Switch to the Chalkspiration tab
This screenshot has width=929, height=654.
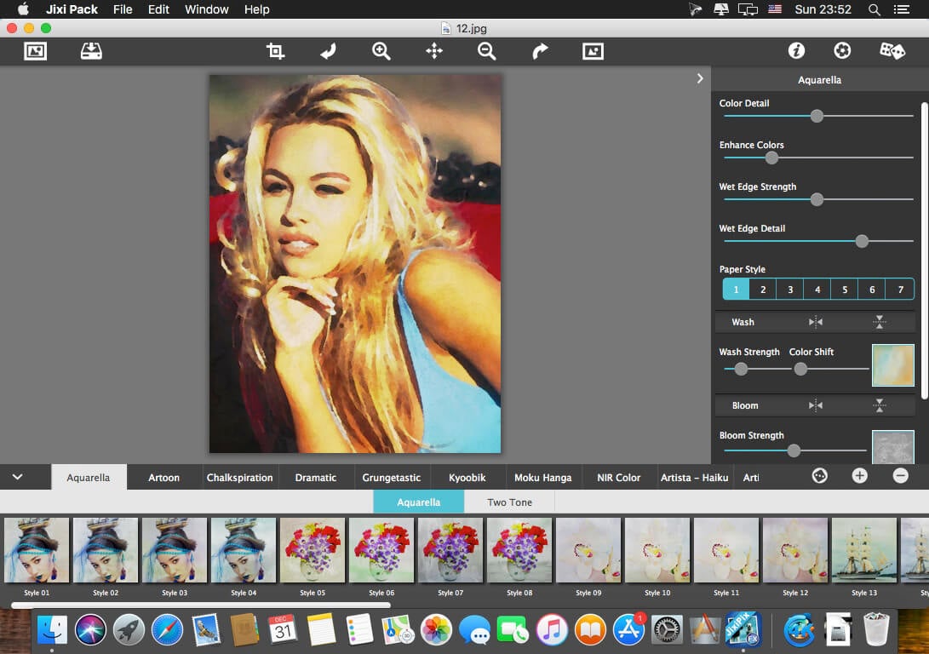pyautogui.click(x=239, y=478)
